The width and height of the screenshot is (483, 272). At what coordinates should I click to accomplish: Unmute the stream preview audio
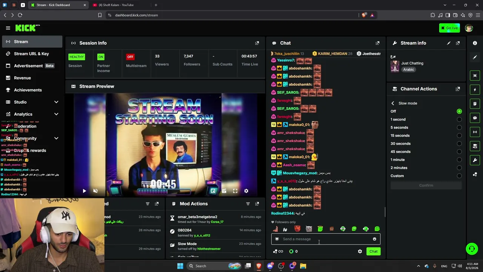[95, 191]
